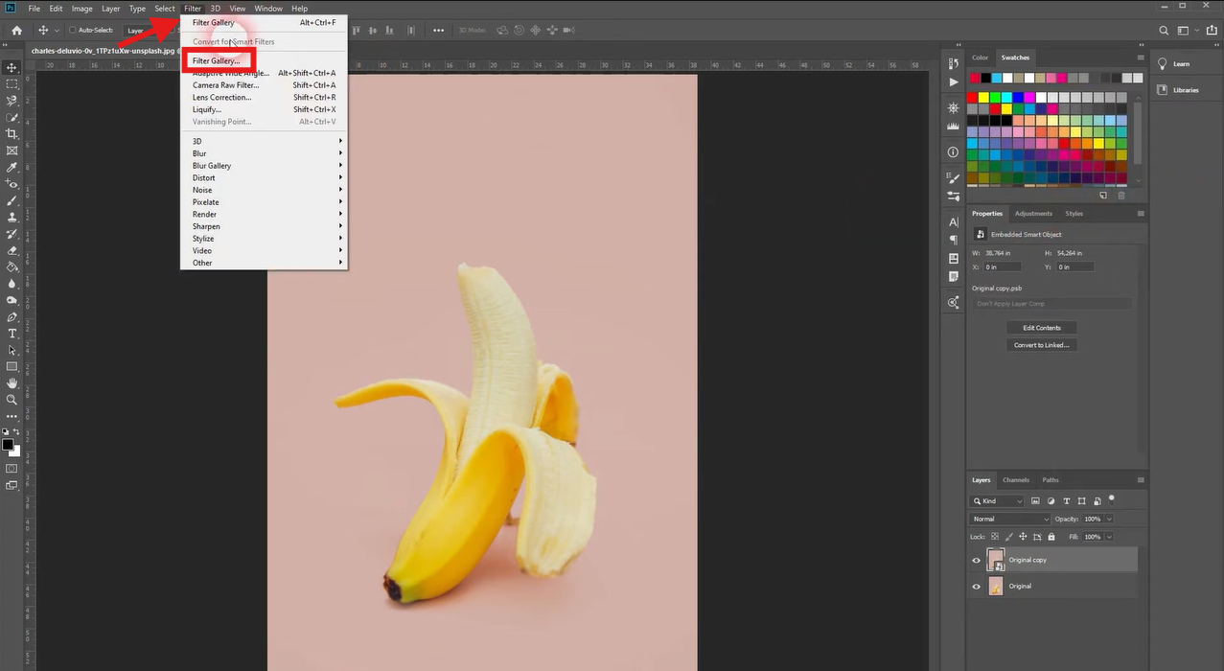Select the Eyedropper tool

(12, 167)
